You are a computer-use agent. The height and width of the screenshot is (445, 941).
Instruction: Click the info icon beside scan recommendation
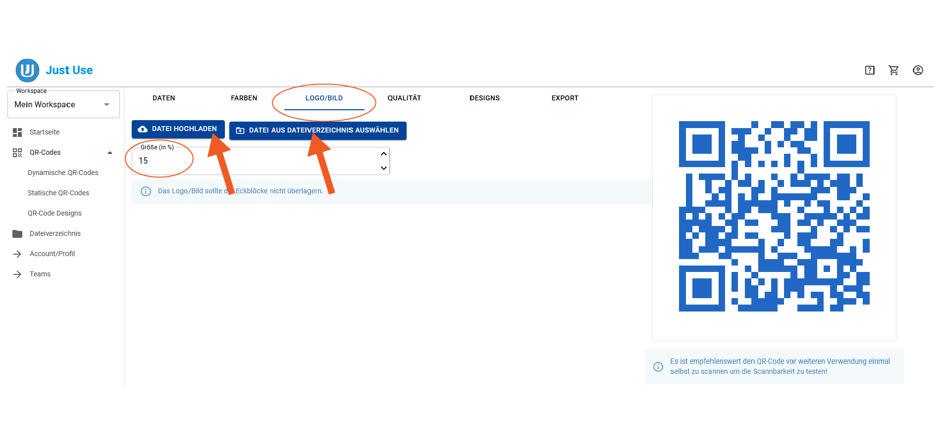click(658, 366)
